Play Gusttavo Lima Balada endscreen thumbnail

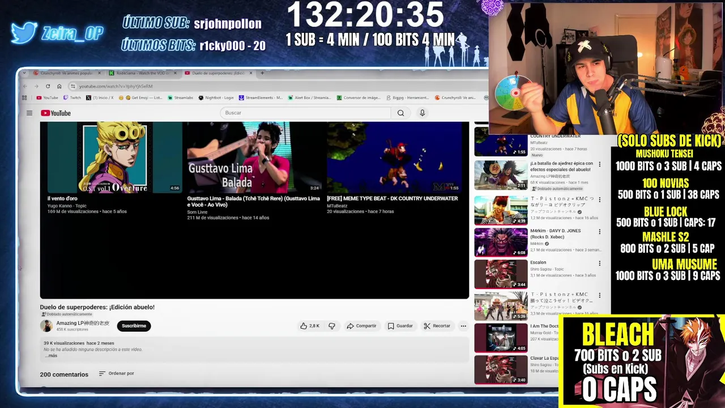tap(254, 157)
